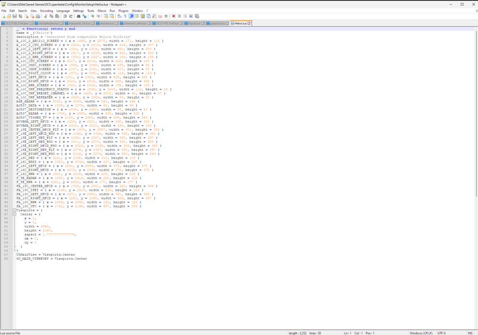Close the graphics.lua tab
The height and width of the screenshot is (335, 478).
[x=227, y=23]
